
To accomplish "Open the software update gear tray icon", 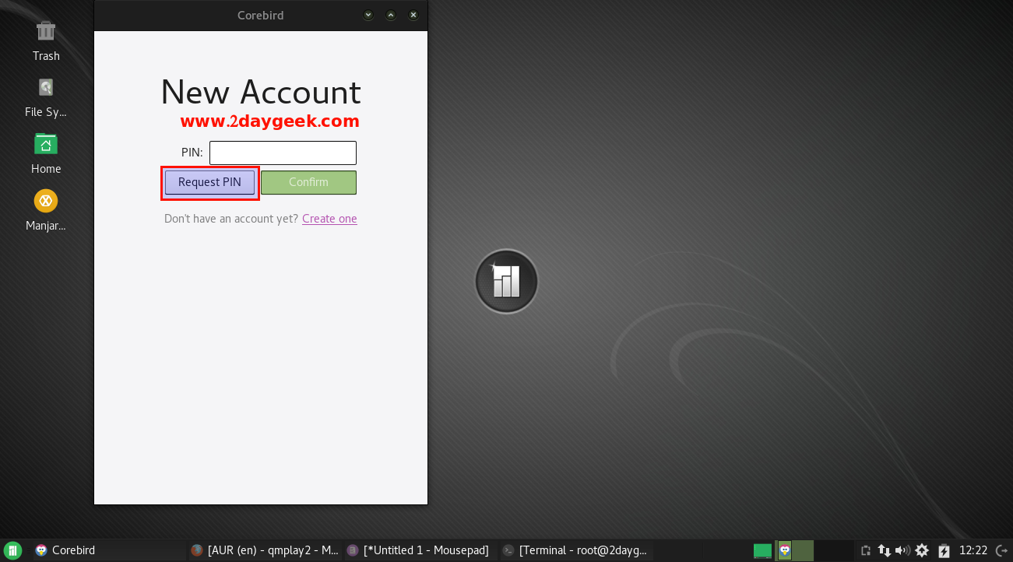I will tap(922, 550).
